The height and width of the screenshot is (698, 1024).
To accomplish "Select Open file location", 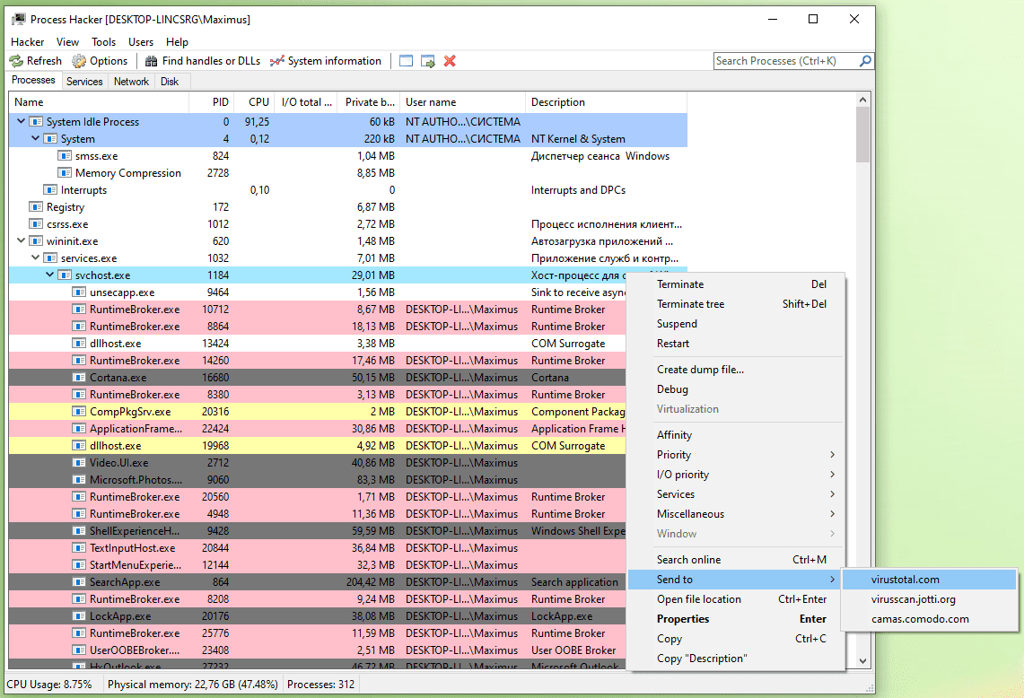I will 736,599.
